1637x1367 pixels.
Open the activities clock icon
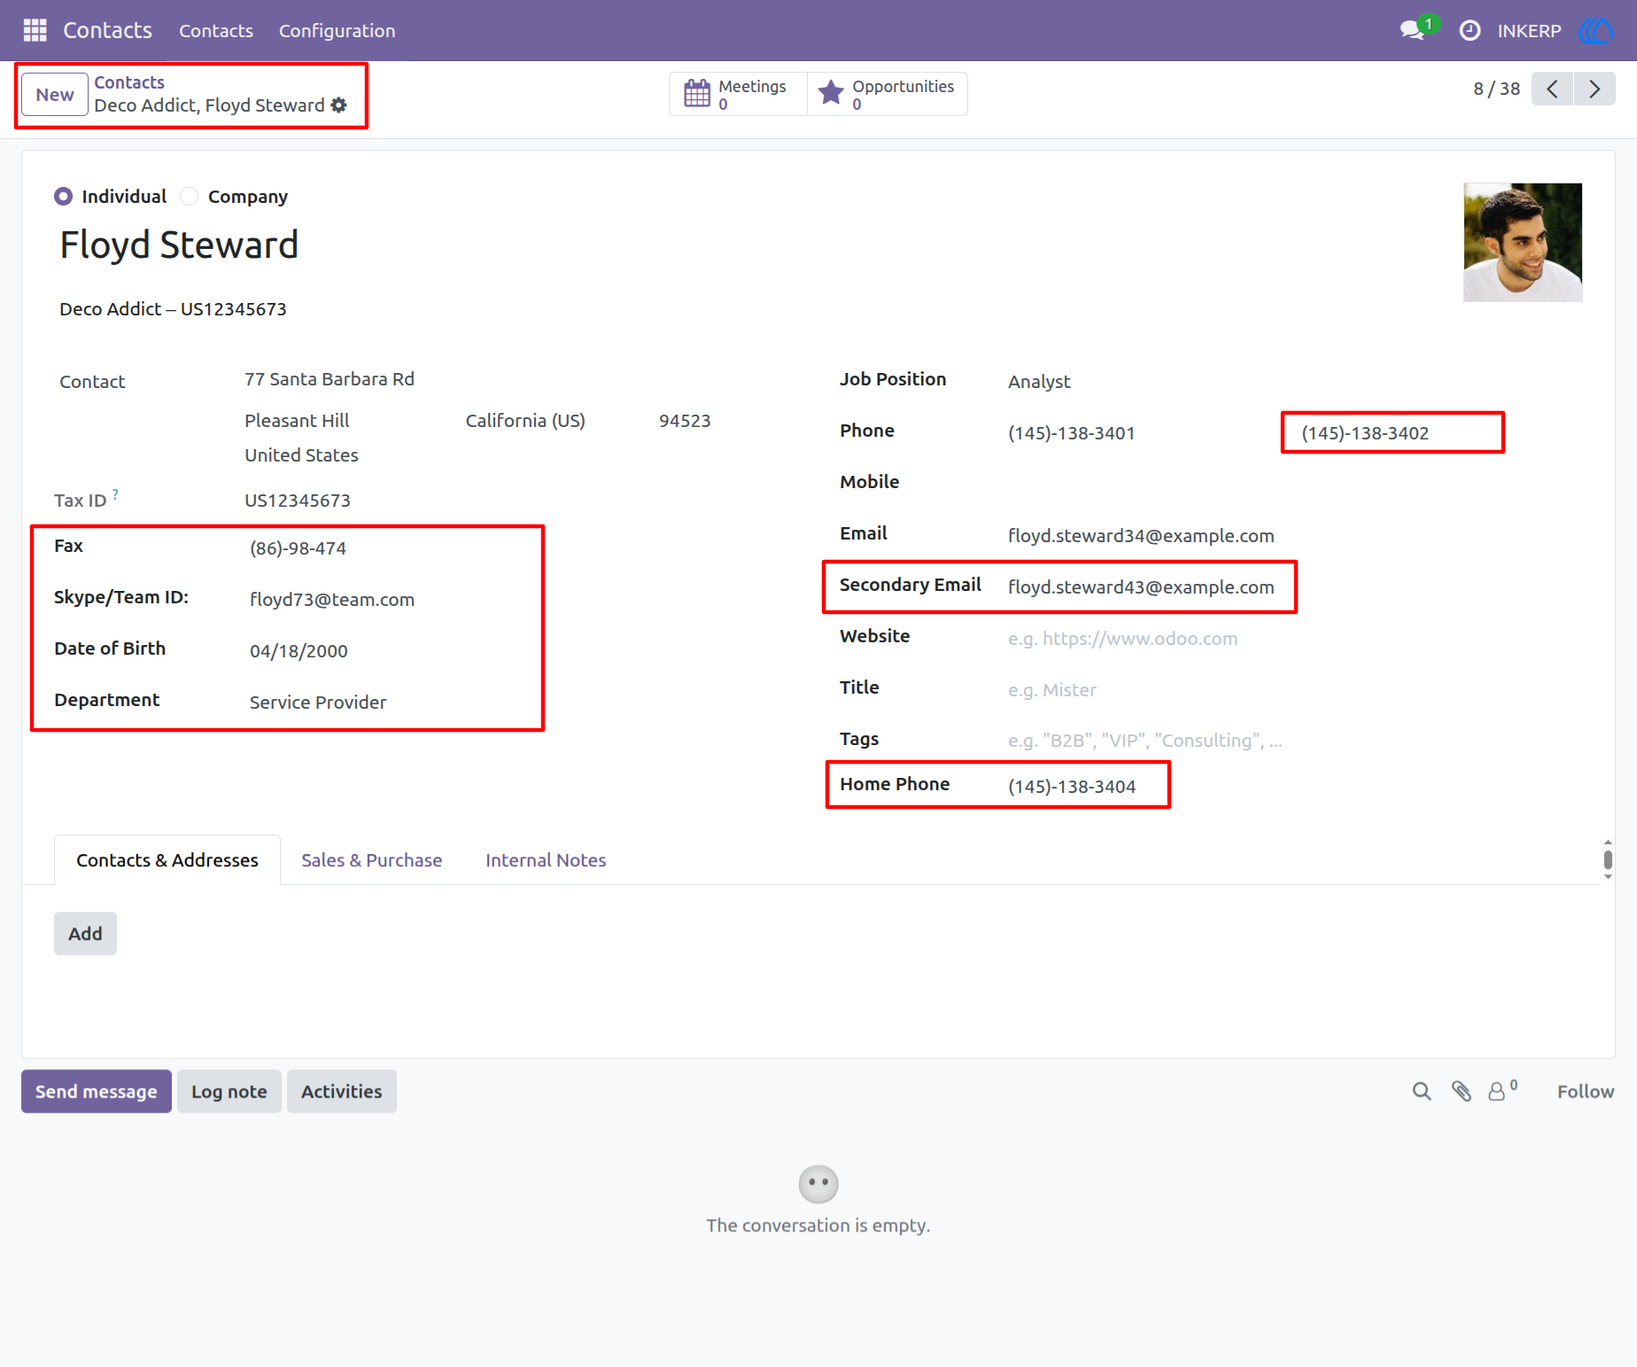tap(1470, 30)
